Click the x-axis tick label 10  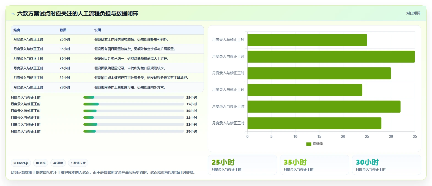click(x=295, y=136)
